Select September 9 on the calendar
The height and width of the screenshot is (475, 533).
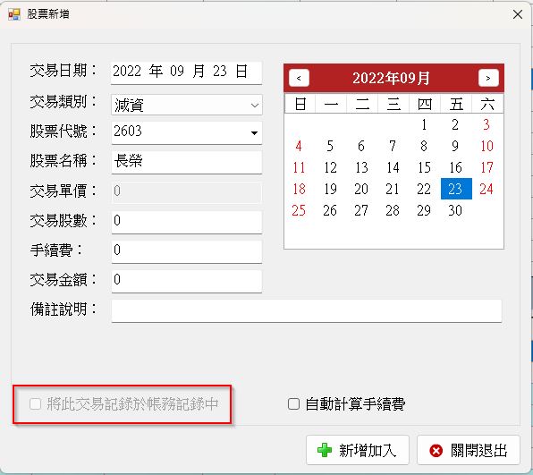[x=455, y=146]
